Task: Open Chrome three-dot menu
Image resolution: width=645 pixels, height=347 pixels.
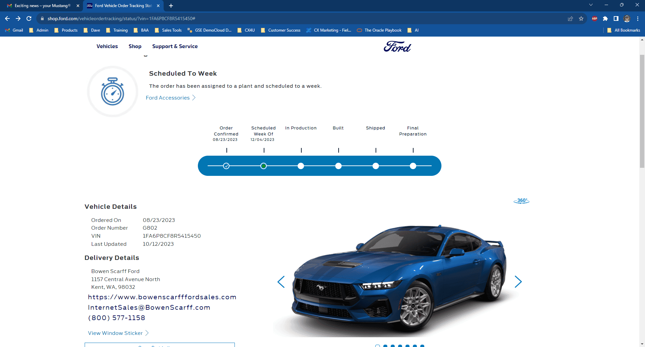Action: pyautogui.click(x=638, y=18)
